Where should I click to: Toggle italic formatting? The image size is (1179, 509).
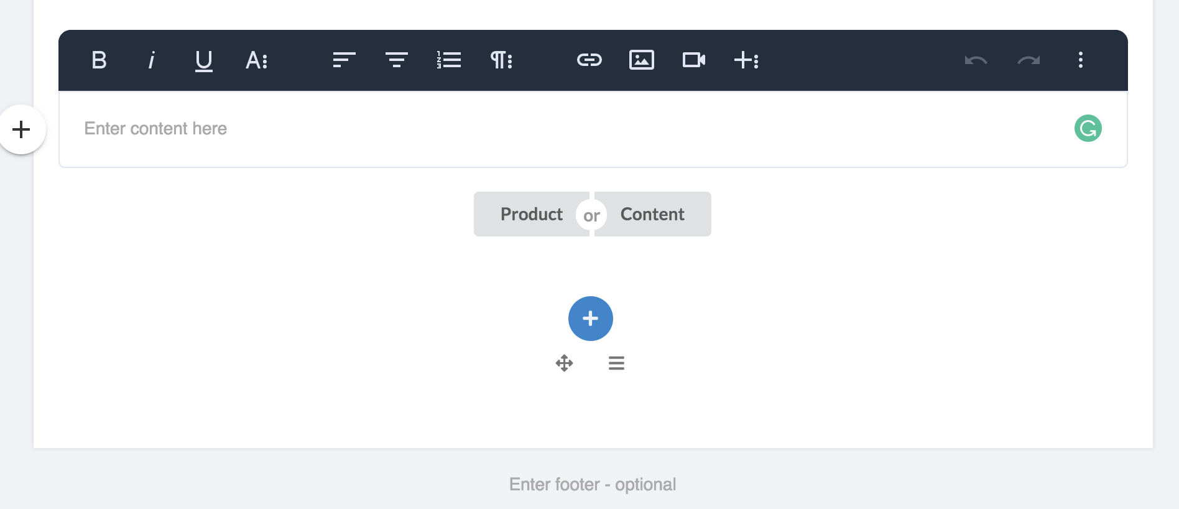[x=151, y=60]
